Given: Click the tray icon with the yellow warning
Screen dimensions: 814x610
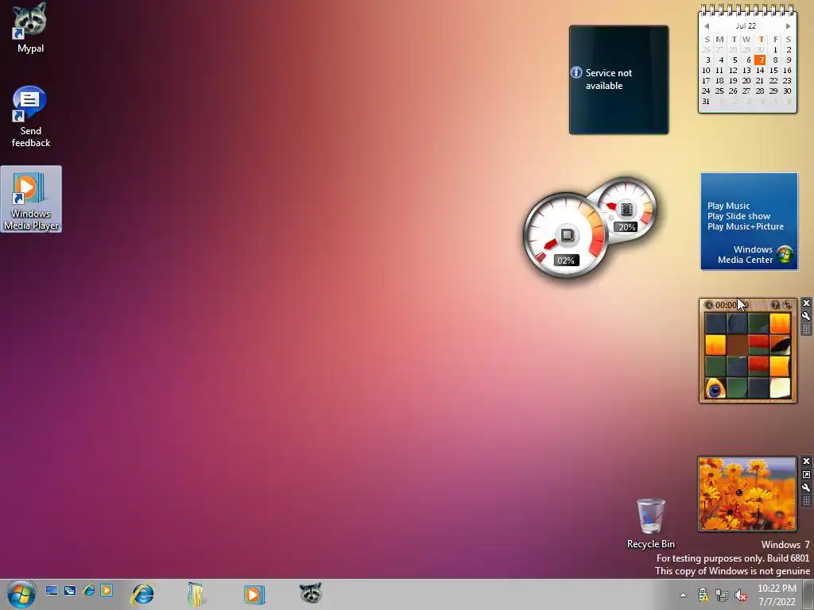Looking at the screenshot, I should pos(703,595).
